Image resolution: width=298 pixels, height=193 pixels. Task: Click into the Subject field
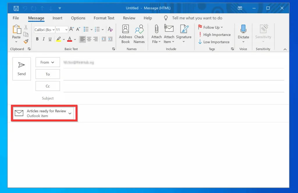(173, 98)
